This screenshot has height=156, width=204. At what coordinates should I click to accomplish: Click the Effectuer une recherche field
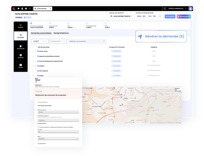[x=87, y=41]
